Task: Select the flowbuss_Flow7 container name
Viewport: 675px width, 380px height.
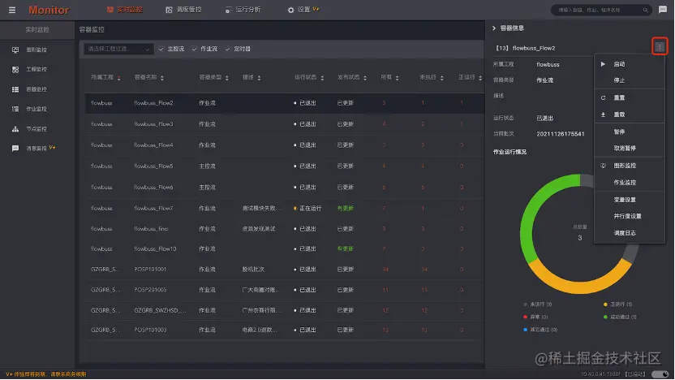Action: (x=153, y=209)
